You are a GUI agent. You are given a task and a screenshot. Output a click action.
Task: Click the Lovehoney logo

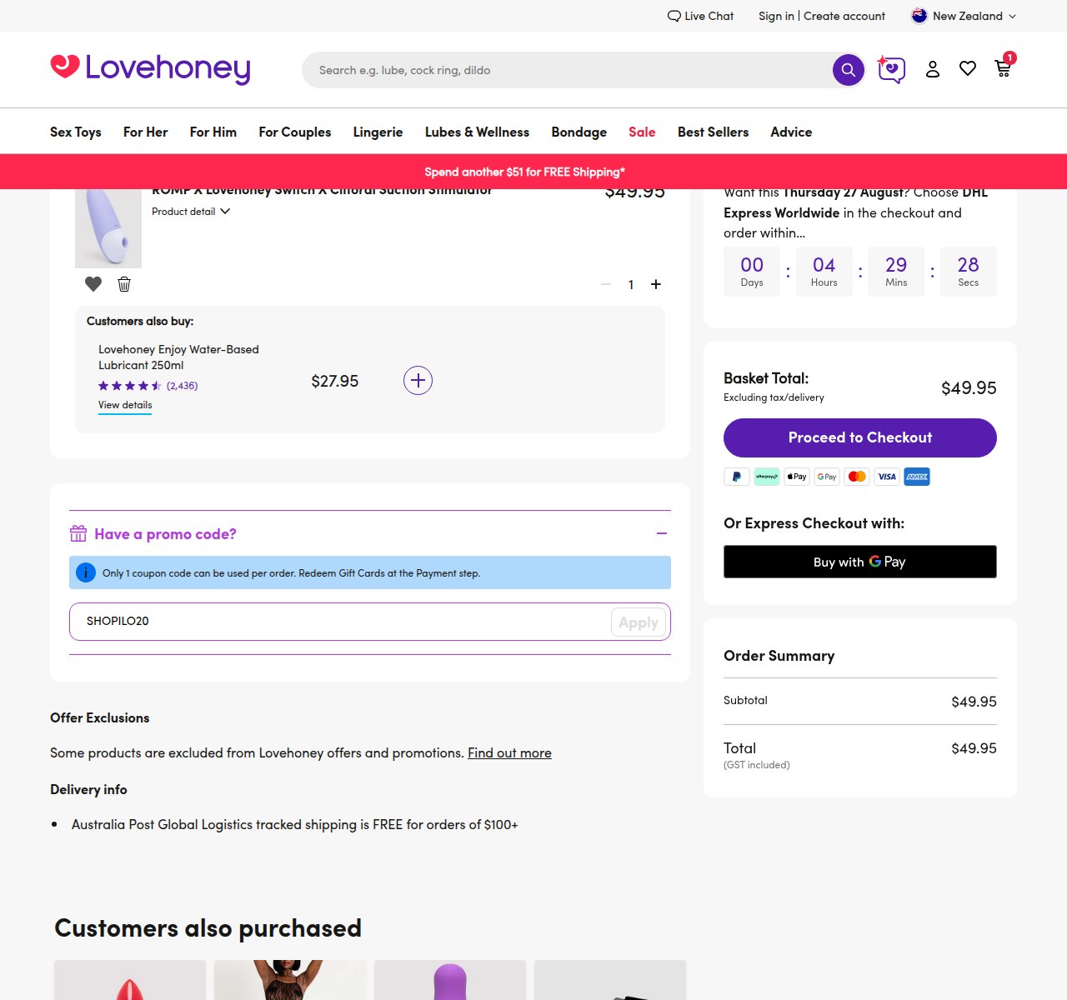[150, 68]
